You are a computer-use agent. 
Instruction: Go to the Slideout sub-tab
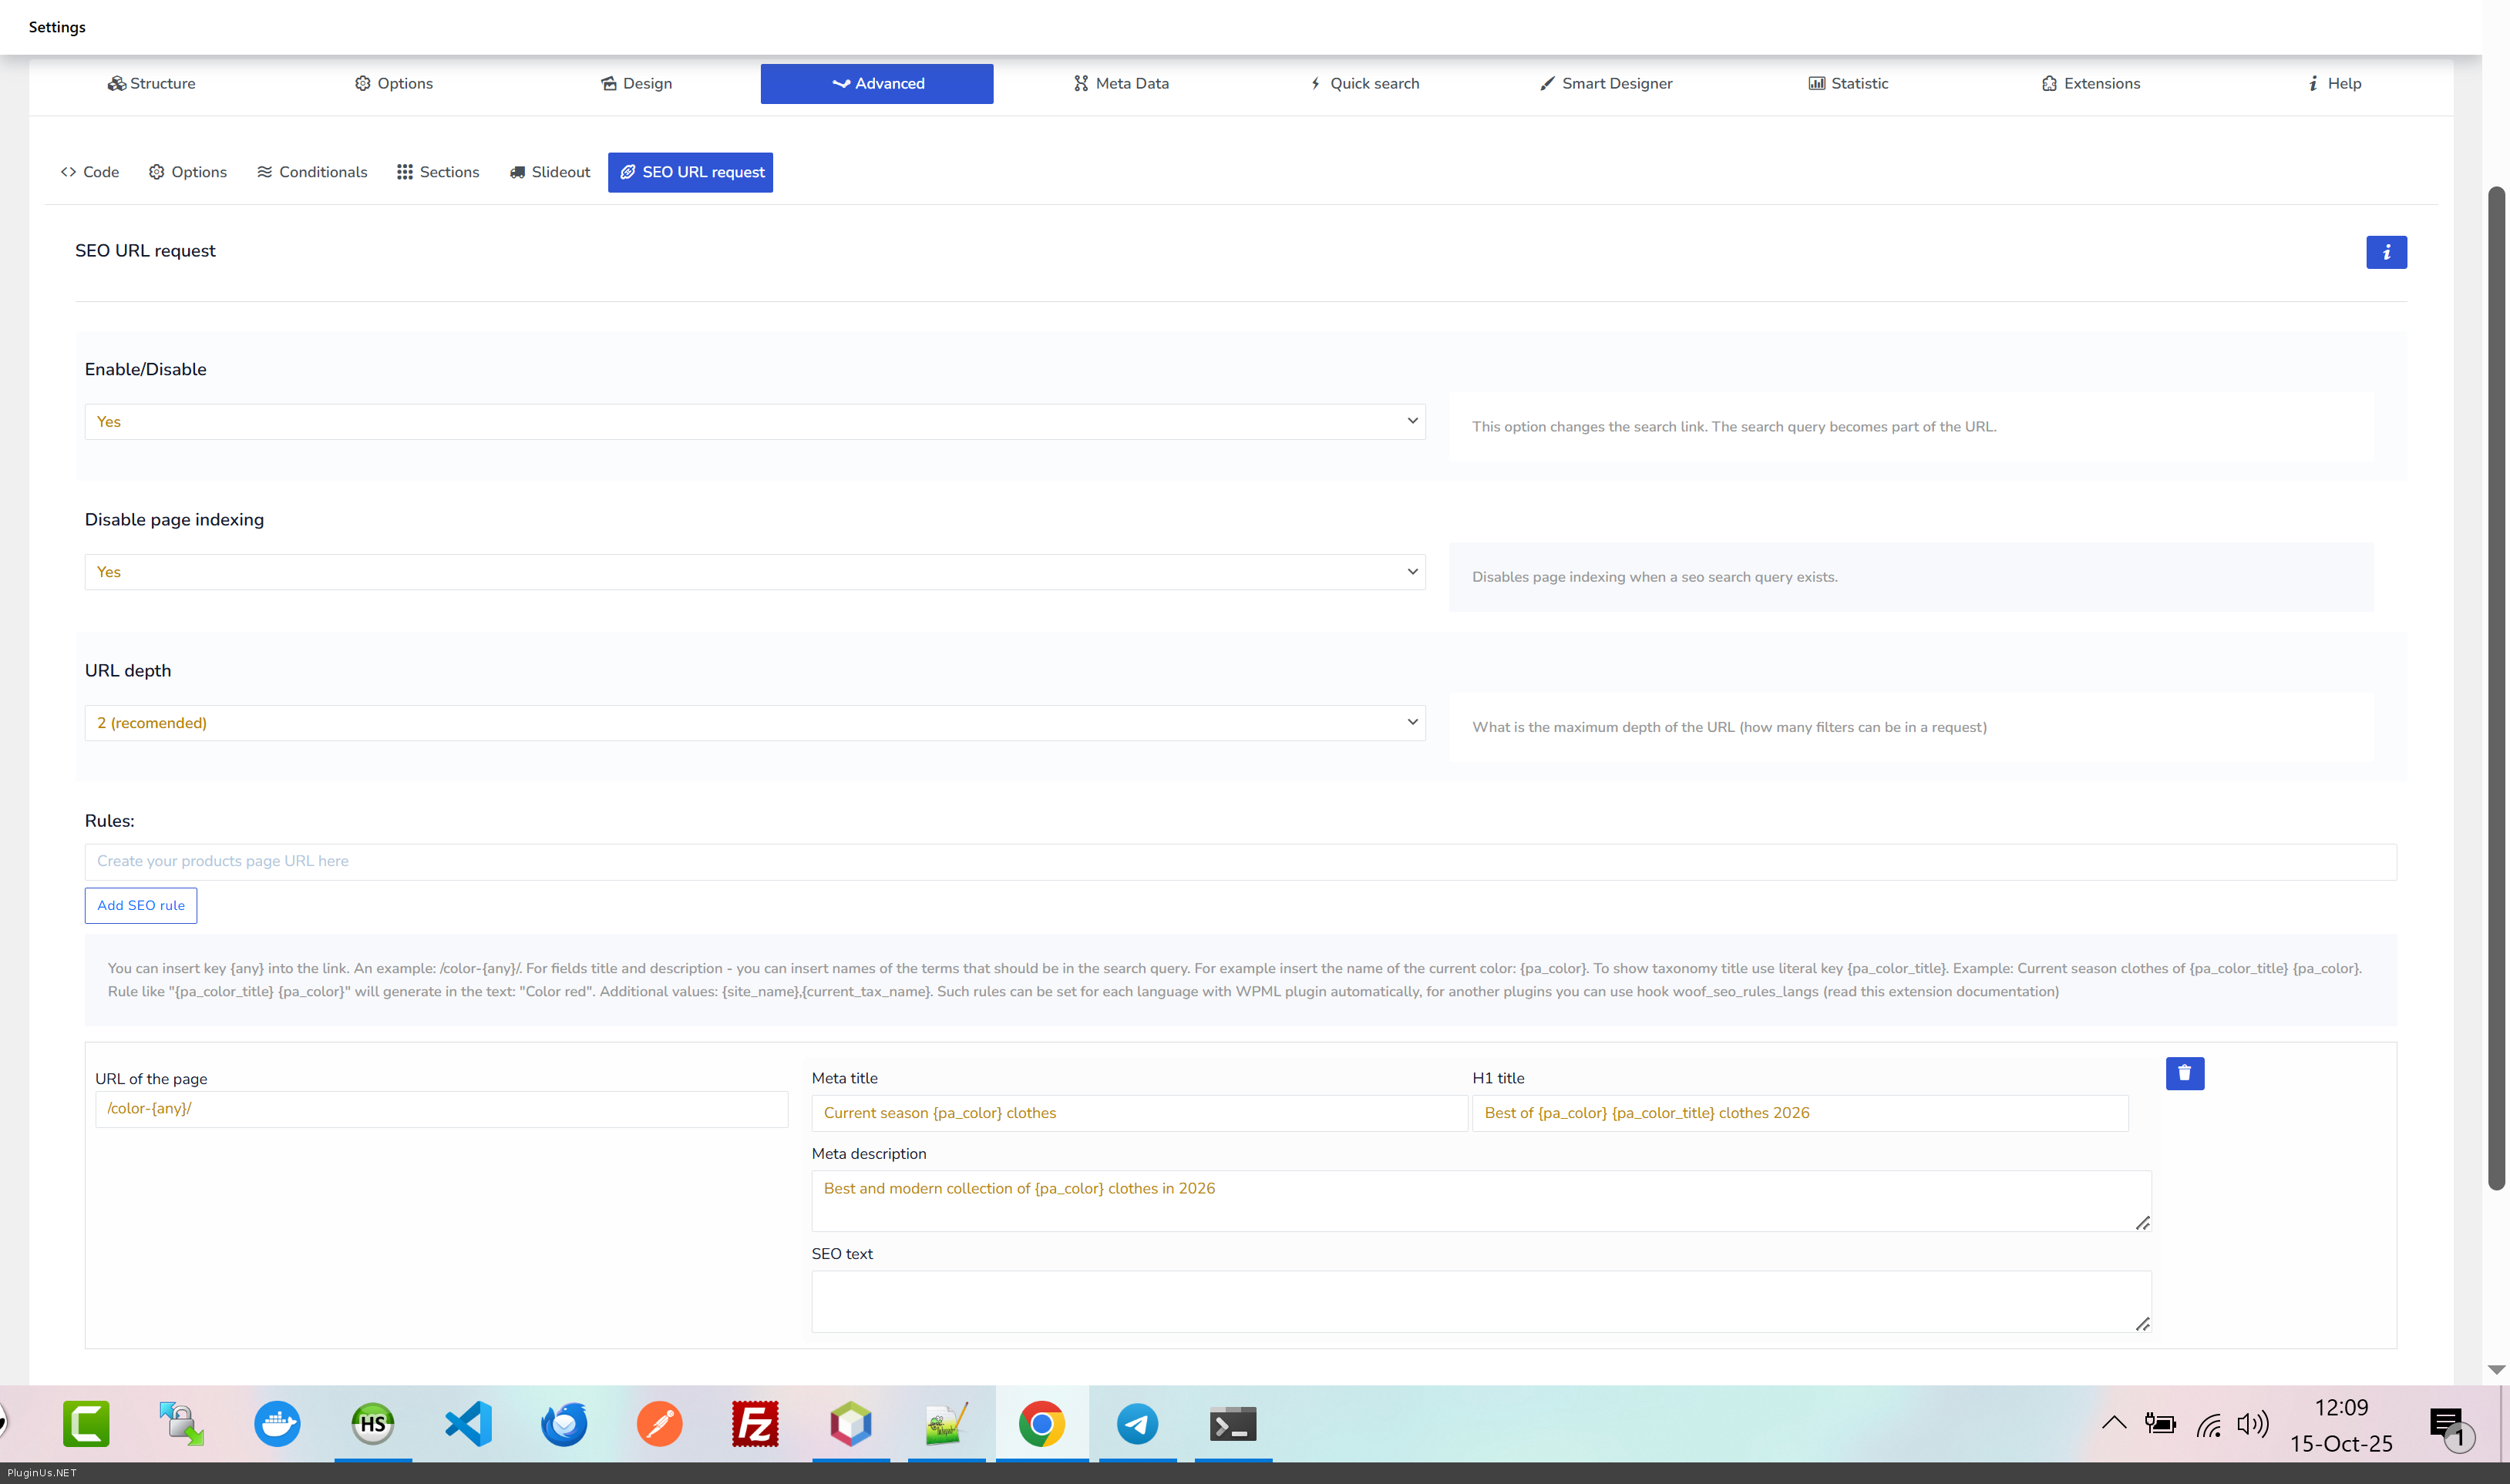tap(550, 172)
